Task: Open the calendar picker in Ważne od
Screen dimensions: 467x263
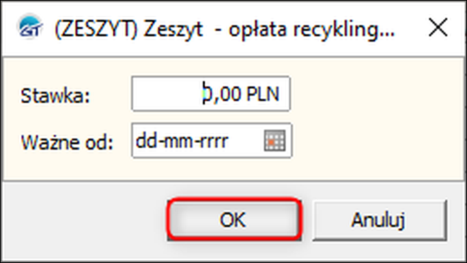Action: [274, 140]
